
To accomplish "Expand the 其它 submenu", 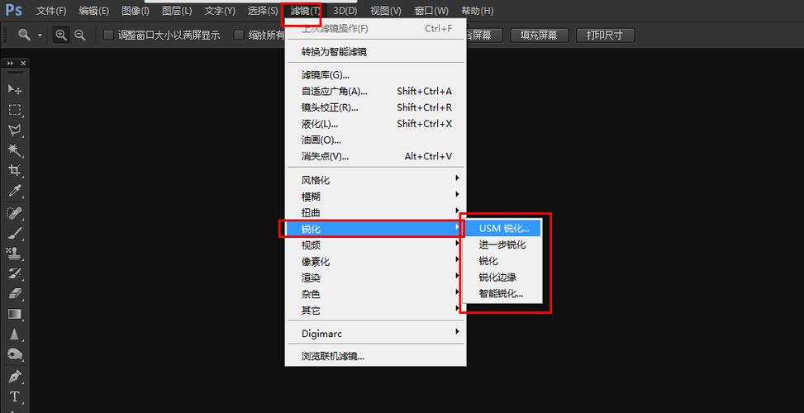I will (375, 311).
